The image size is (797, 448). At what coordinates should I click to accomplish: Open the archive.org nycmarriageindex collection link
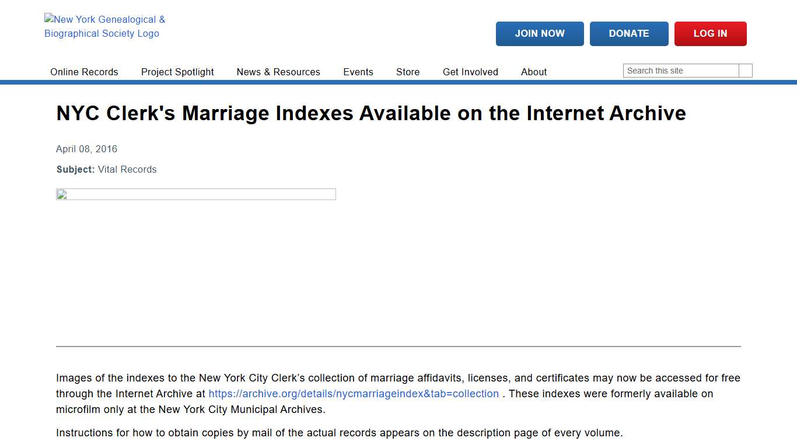[354, 394]
